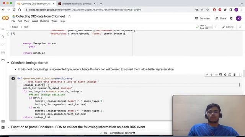
Task: Open more cell actions menu
Action: pos(239,75)
